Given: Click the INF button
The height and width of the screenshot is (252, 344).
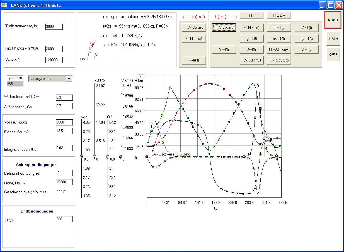Looking at the screenshot, I should 251,15.
